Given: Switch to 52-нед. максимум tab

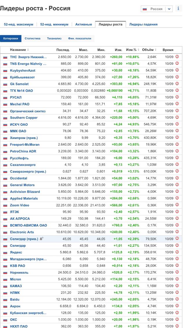Looking at the screenshot, I should point(19,24).
